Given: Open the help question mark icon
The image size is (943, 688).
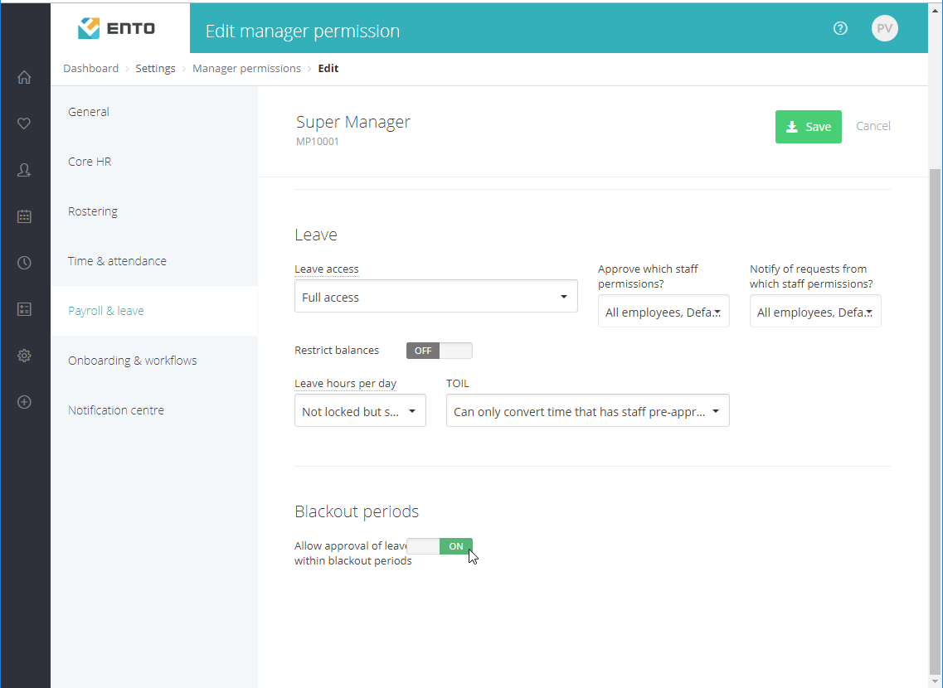Looking at the screenshot, I should (840, 28).
